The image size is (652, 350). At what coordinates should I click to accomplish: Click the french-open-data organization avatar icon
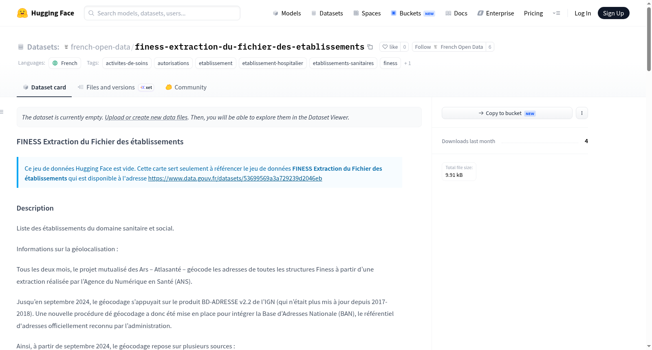coord(66,47)
